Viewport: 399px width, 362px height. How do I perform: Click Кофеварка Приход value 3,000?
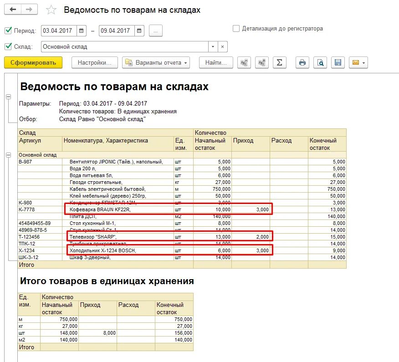click(x=262, y=209)
